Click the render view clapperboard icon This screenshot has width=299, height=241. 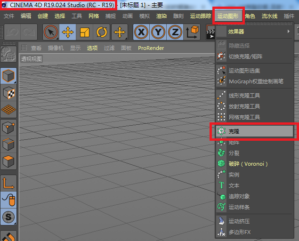[210, 32]
